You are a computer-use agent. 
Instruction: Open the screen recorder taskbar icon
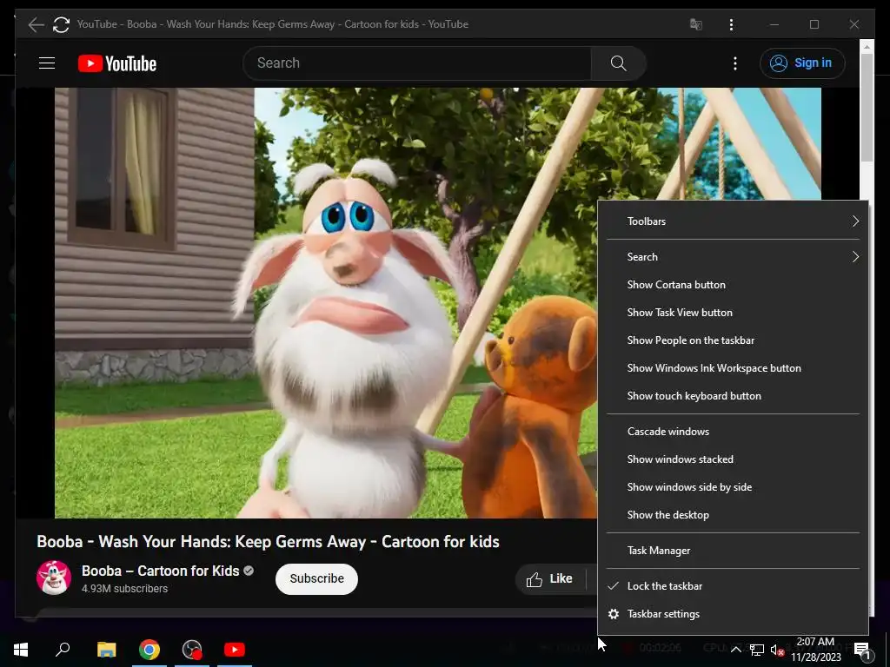(192, 650)
